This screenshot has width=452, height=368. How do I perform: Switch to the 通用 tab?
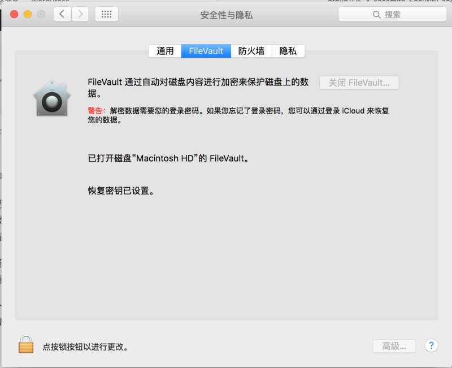click(x=164, y=51)
